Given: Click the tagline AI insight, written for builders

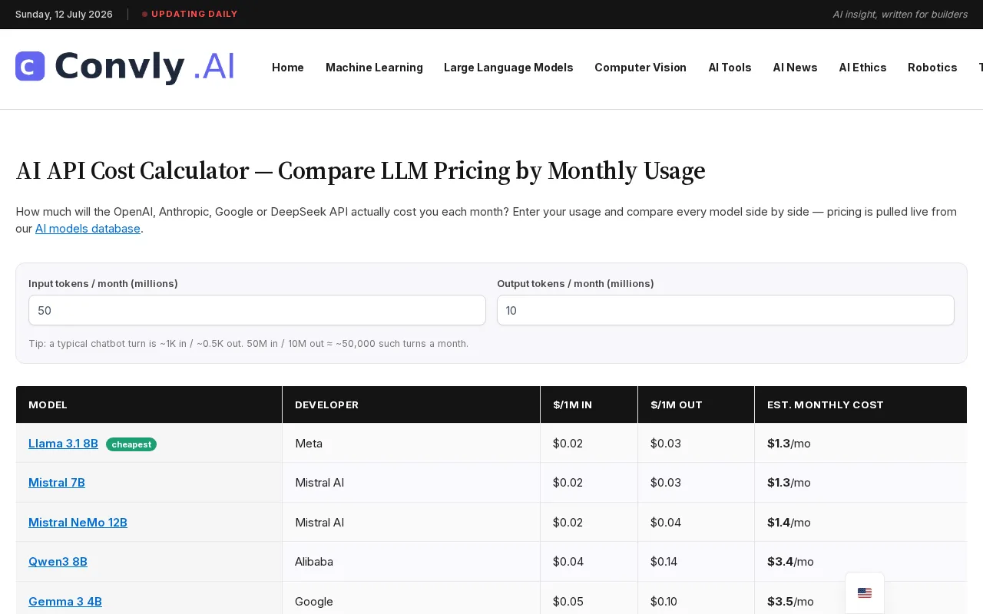Looking at the screenshot, I should point(900,15).
